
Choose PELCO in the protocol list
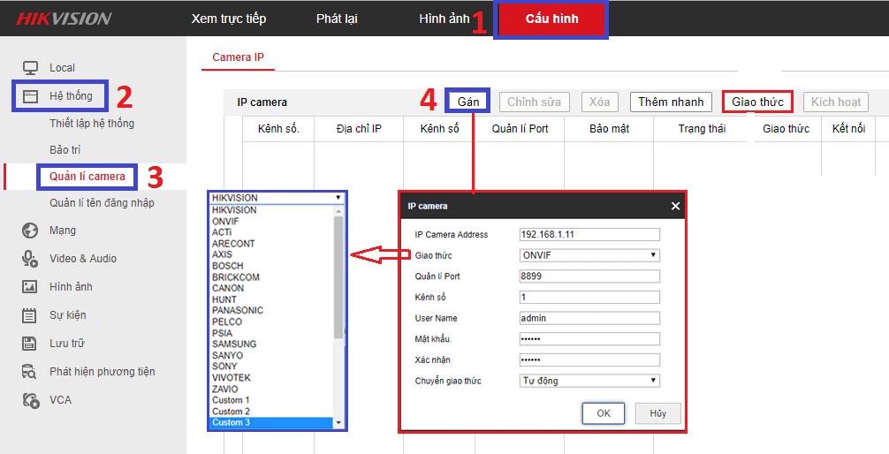pos(227,322)
